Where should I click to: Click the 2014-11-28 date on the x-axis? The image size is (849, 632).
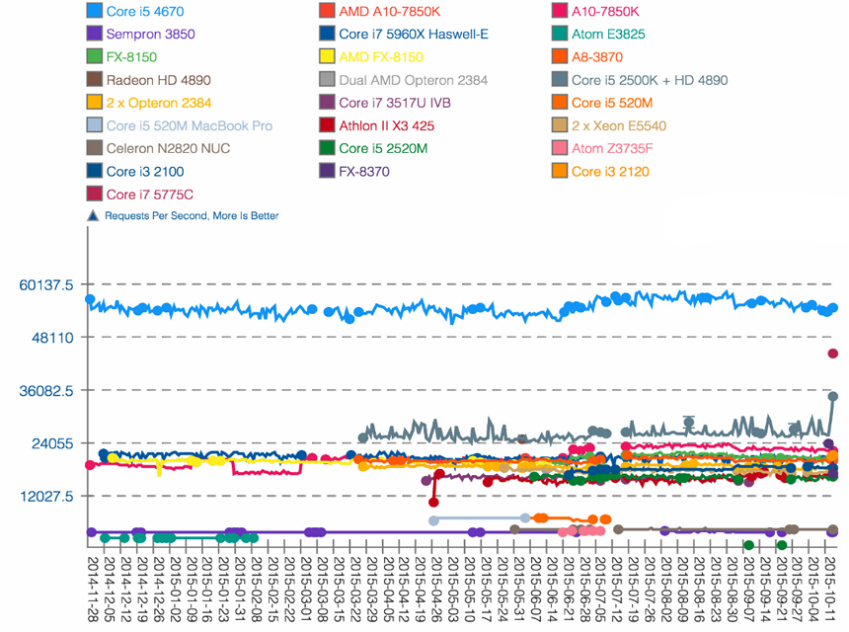pos(92,590)
